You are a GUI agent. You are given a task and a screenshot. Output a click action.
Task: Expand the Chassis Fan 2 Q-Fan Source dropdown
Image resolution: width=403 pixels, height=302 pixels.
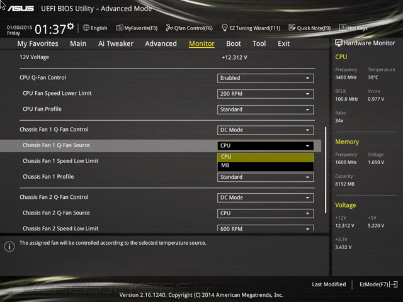pyautogui.click(x=266, y=213)
